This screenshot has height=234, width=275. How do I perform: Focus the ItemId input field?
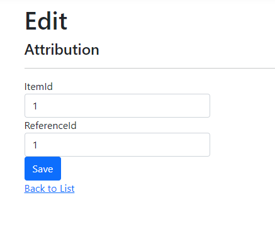point(117,106)
